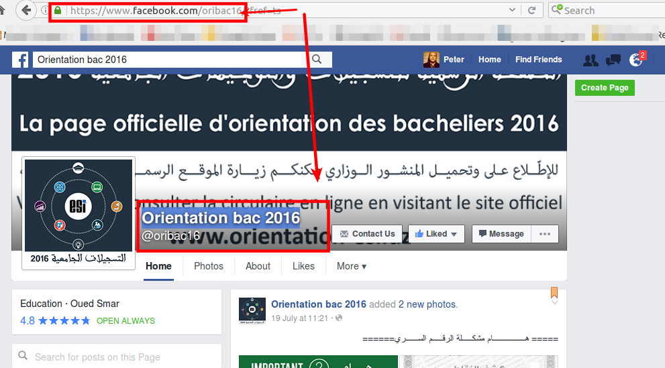Open Peter's profile picture thumbnail
This screenshot has width=665, height=368.
click(x=431, y=60)
